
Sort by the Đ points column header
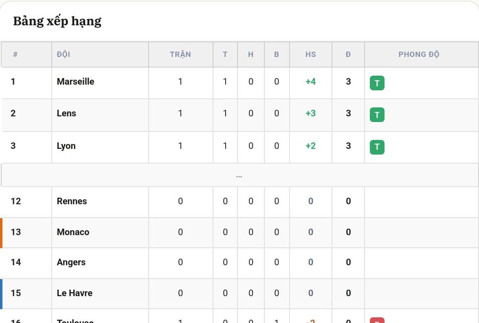(348, 55)
